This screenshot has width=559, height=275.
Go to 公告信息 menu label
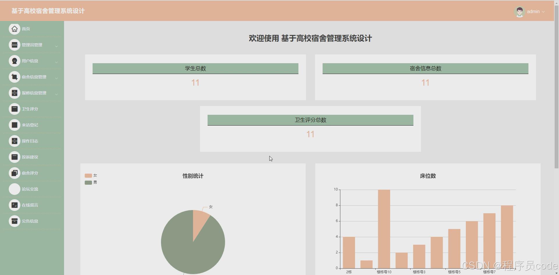[30, 221]
